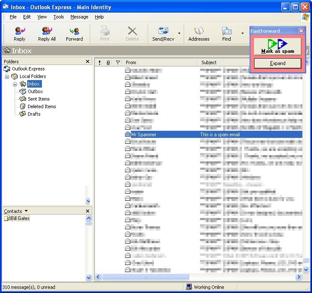Select the Inbox folder
Image resolution: width=312 pixels, height=293 pixels.
click(x=34, y=84)
